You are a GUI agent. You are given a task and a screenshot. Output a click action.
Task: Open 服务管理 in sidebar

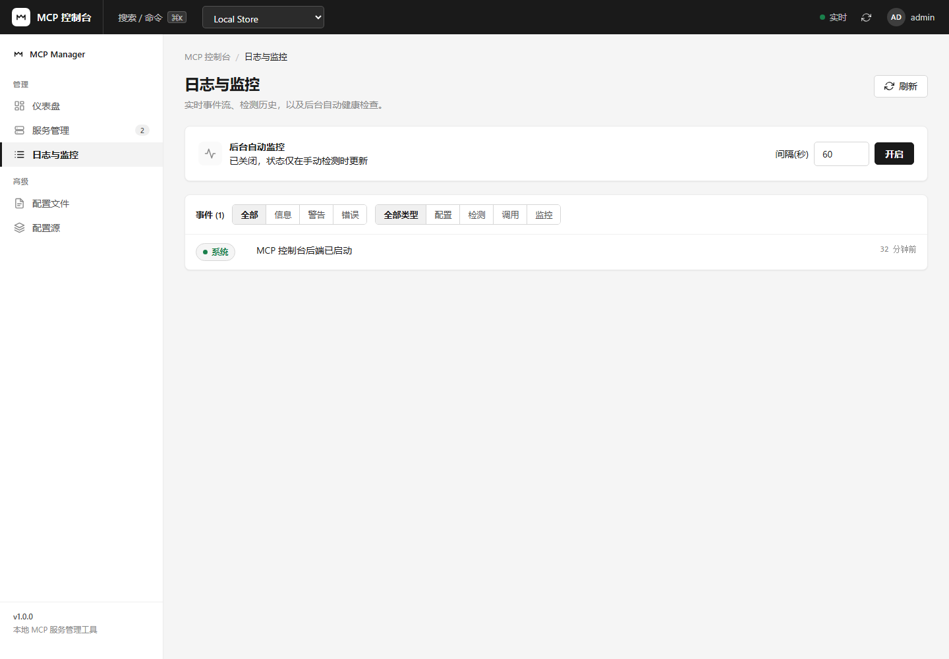click(x=81, y=130)
